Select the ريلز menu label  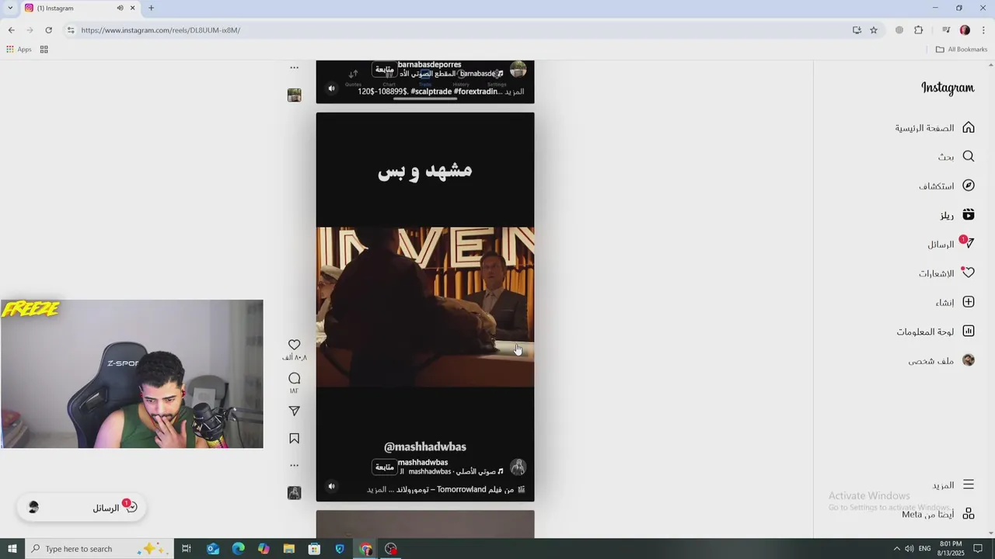pyautogui.click(x=947, y=215)
